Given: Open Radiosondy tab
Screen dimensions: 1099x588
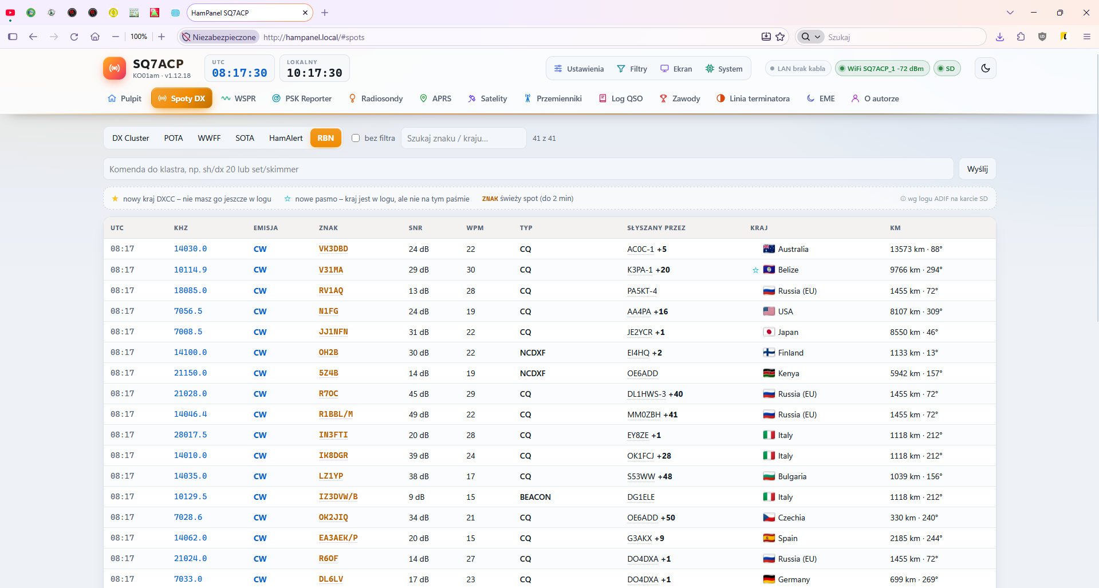Looking at the screenshot, I should point(376,98).
